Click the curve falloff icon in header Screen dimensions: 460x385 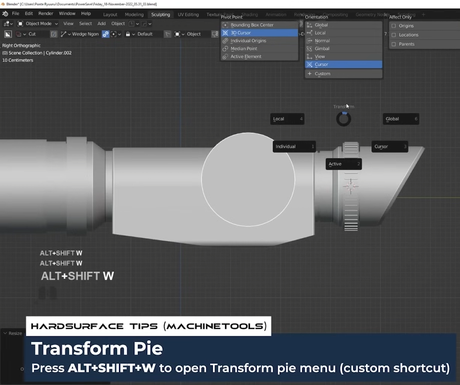(x=144, y=24)
